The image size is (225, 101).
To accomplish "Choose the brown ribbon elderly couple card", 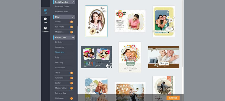I will click(163, 57).
